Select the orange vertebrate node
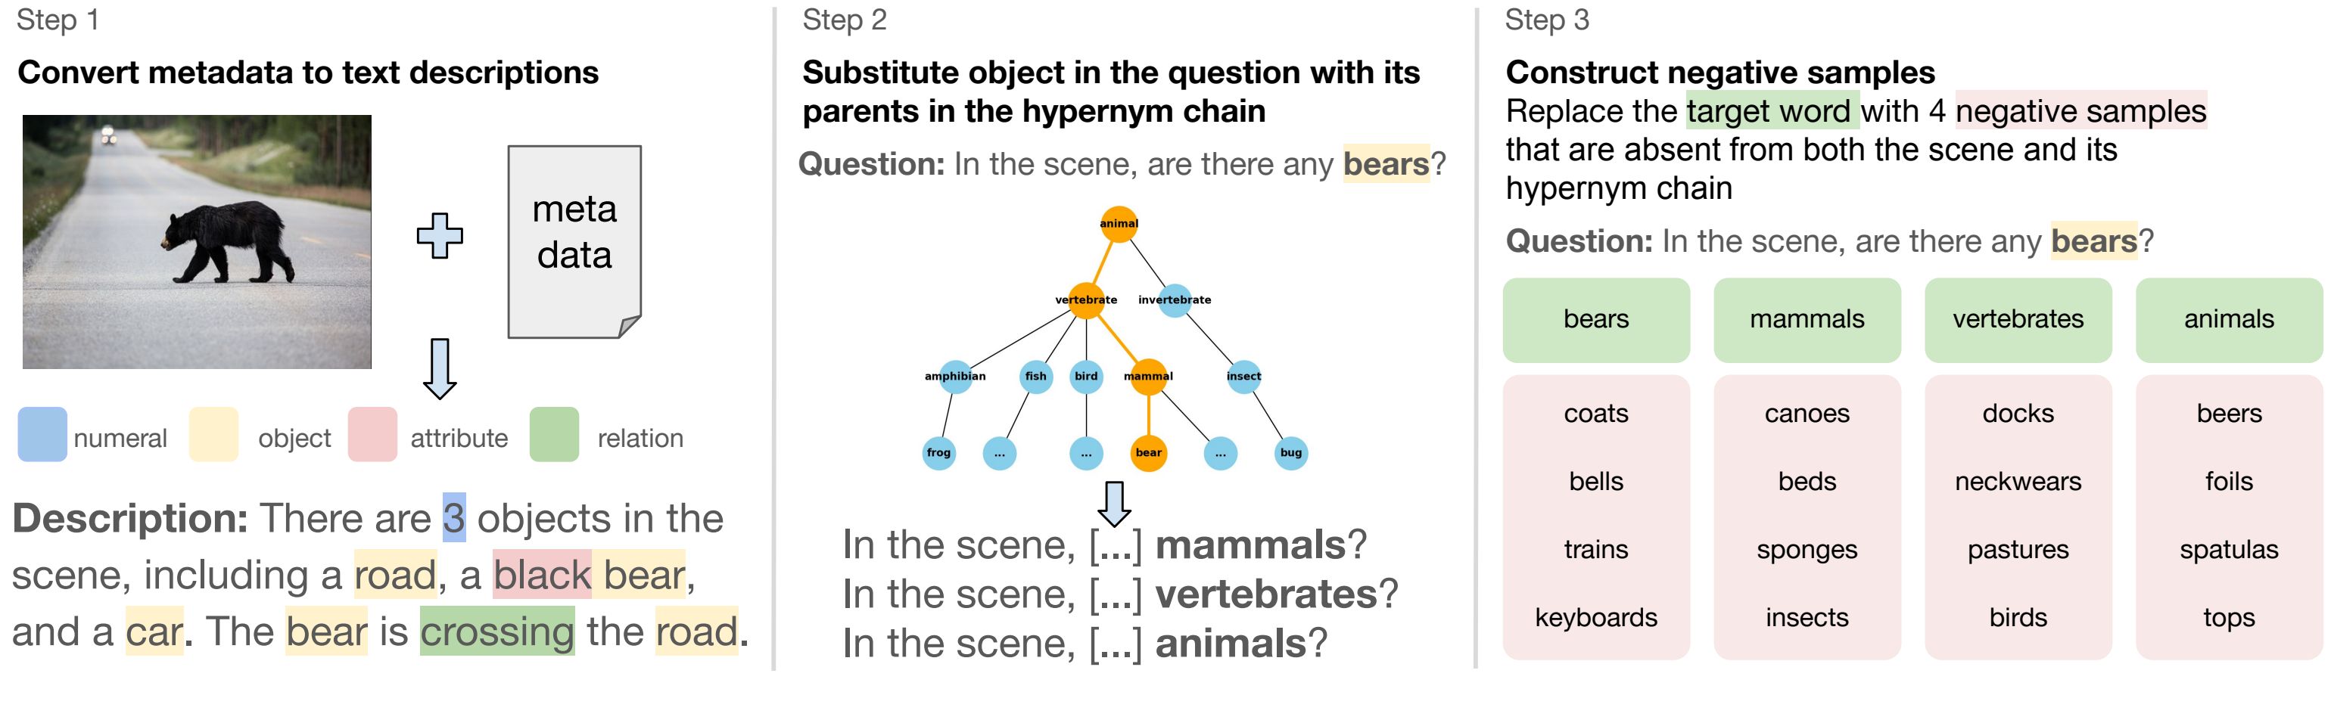The height and width of the screenshot is (723, 2331). pyautogui.click(x=1086, y=300)
